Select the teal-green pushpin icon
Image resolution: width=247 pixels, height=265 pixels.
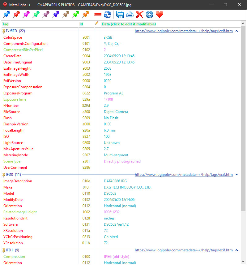click(36, 15)
